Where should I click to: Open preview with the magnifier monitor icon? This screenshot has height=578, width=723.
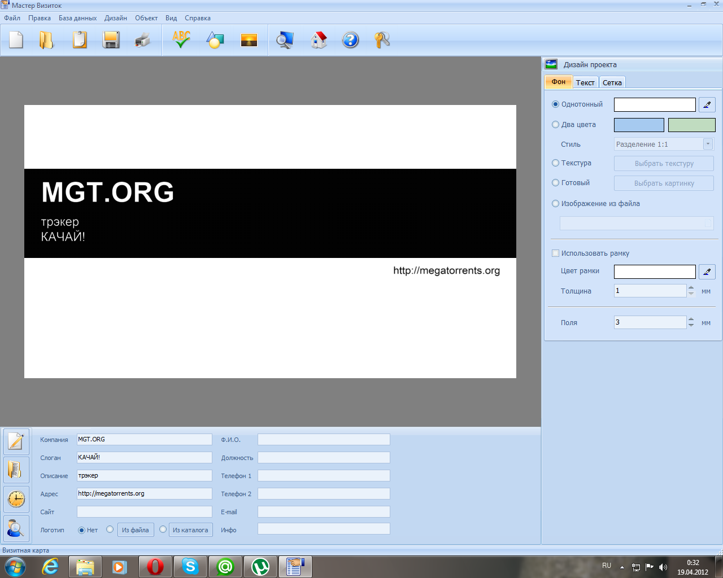(x=285, y=40)
